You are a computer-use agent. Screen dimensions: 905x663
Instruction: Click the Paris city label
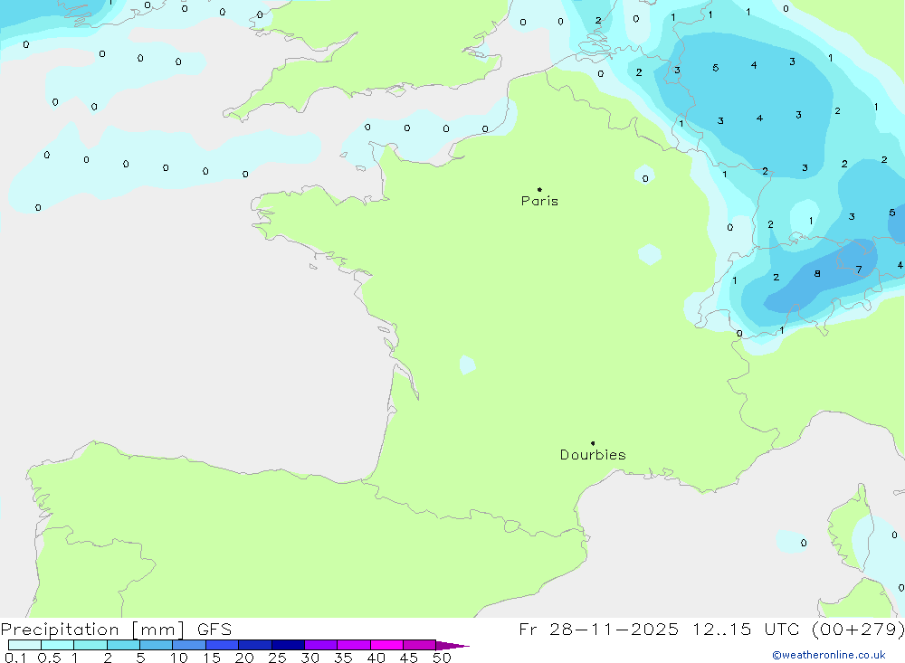tap(539, 201)
